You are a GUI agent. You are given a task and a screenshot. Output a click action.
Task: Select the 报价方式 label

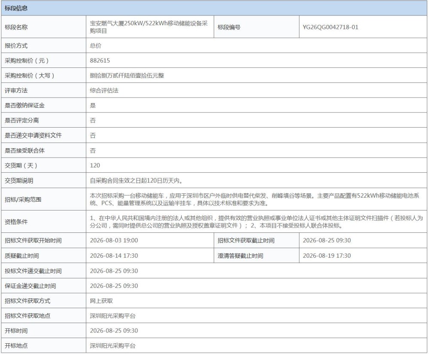(16, 46)
